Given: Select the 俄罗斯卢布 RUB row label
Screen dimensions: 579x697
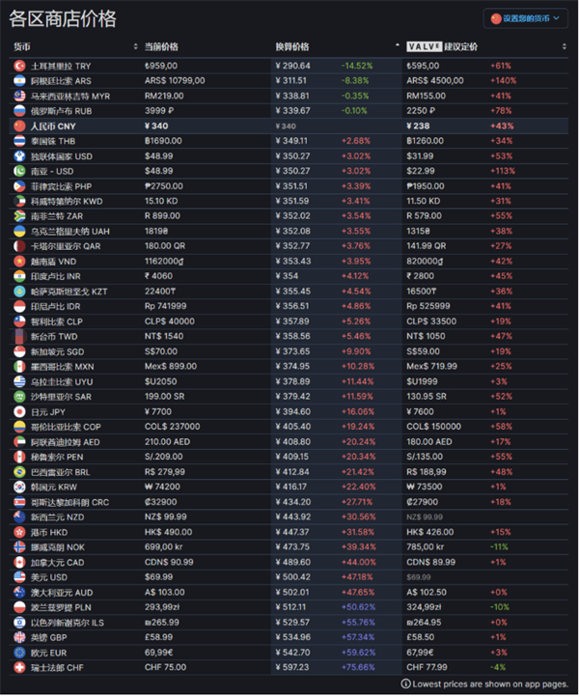Looking at the screenshot, I should (62, 111).
